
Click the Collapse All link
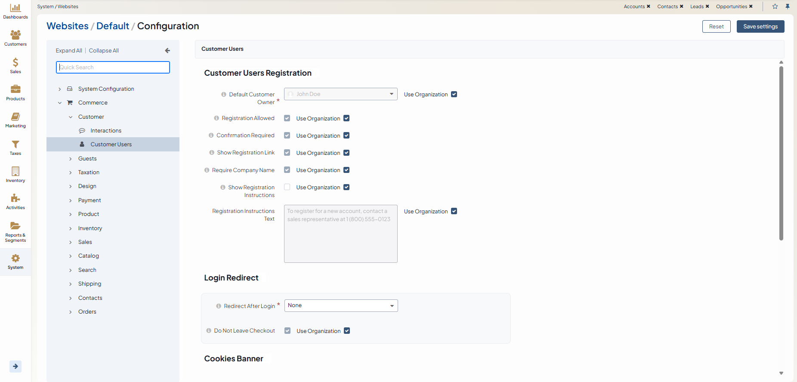pos(104,51)
